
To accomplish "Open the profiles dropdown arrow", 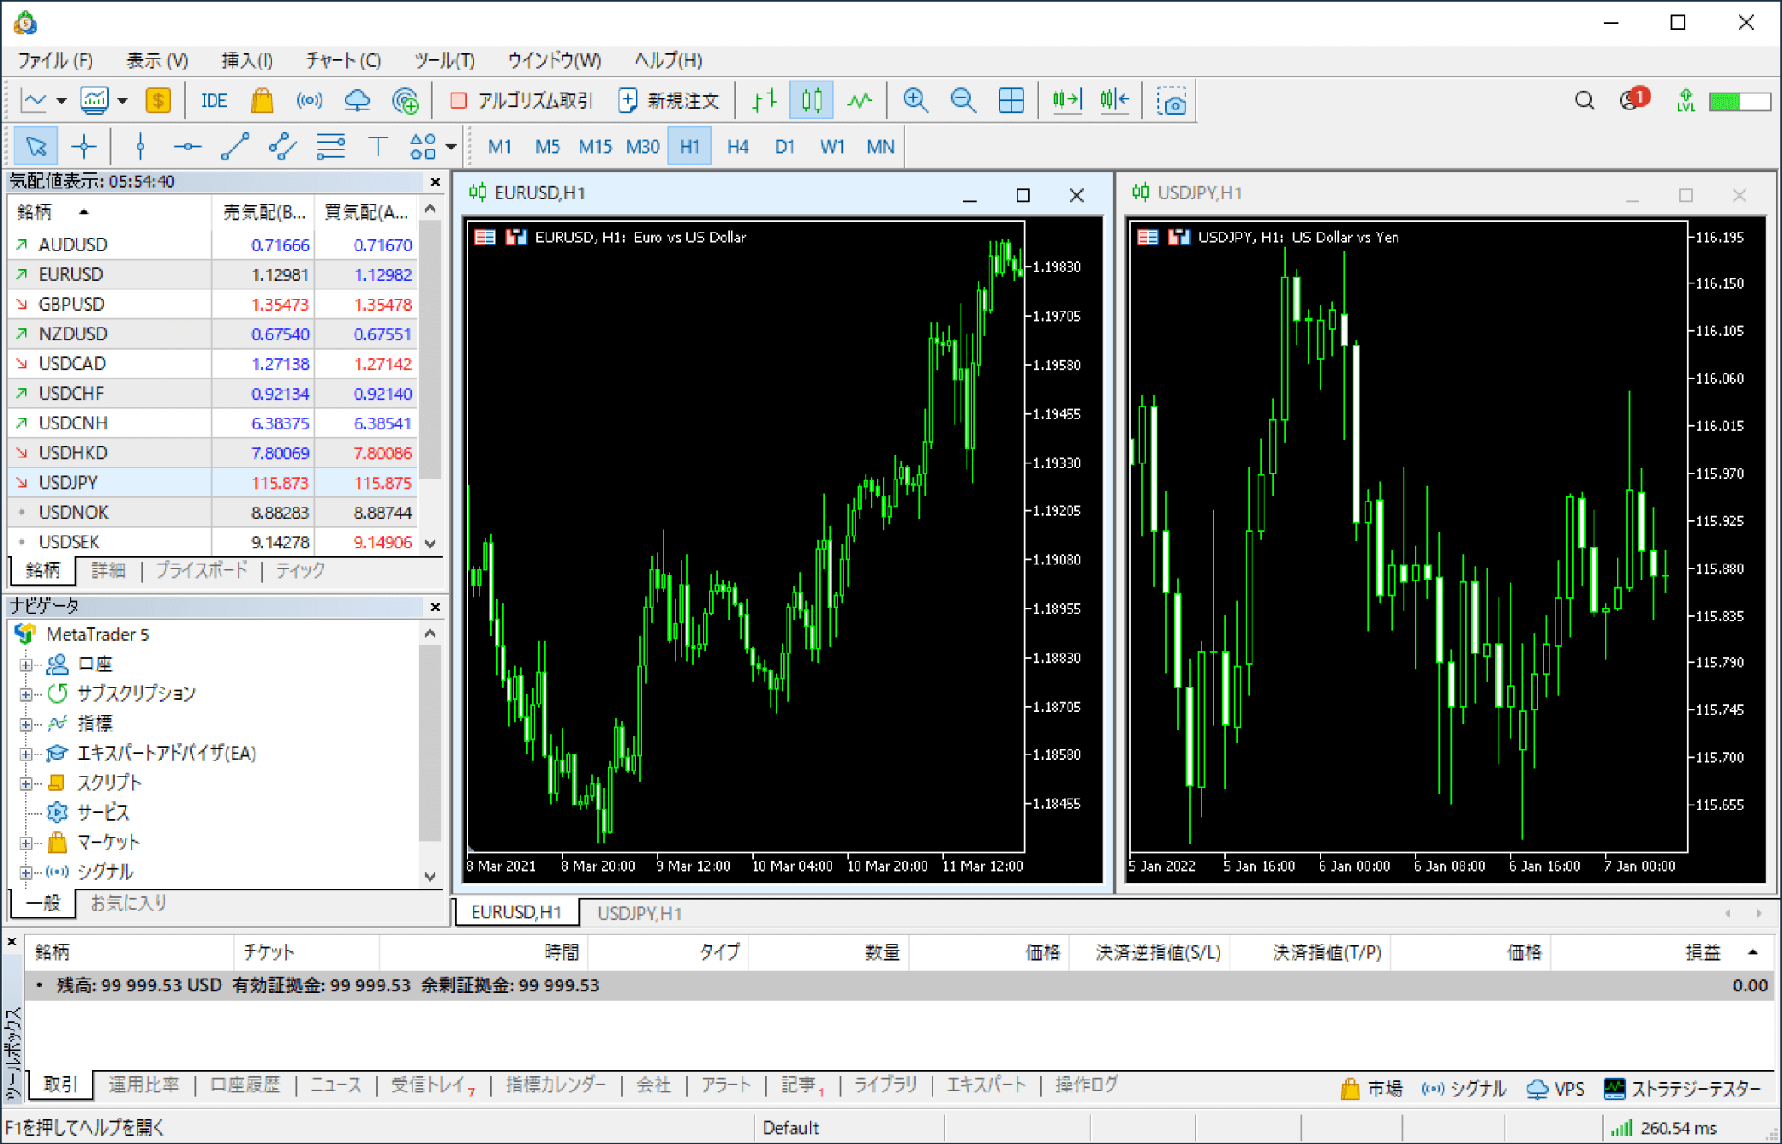I will tap(122, 101).
